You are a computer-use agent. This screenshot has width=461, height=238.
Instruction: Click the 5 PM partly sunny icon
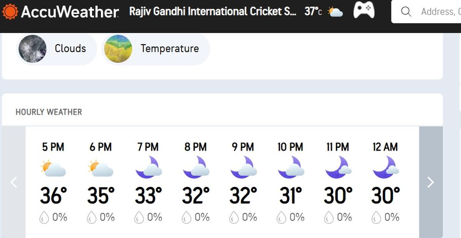click(53, 168)
